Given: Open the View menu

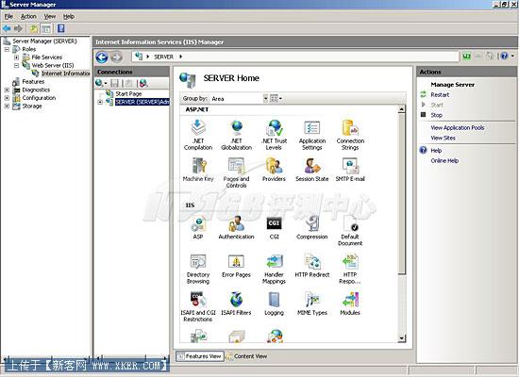Looking at the screenshot, I should click(x=50, y=16).
